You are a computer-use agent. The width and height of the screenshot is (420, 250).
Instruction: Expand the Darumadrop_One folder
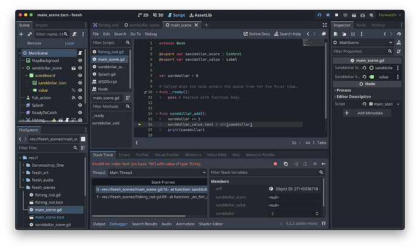tap(23, 165)
